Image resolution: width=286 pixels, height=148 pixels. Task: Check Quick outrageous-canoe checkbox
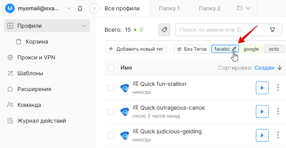(111, 112)
